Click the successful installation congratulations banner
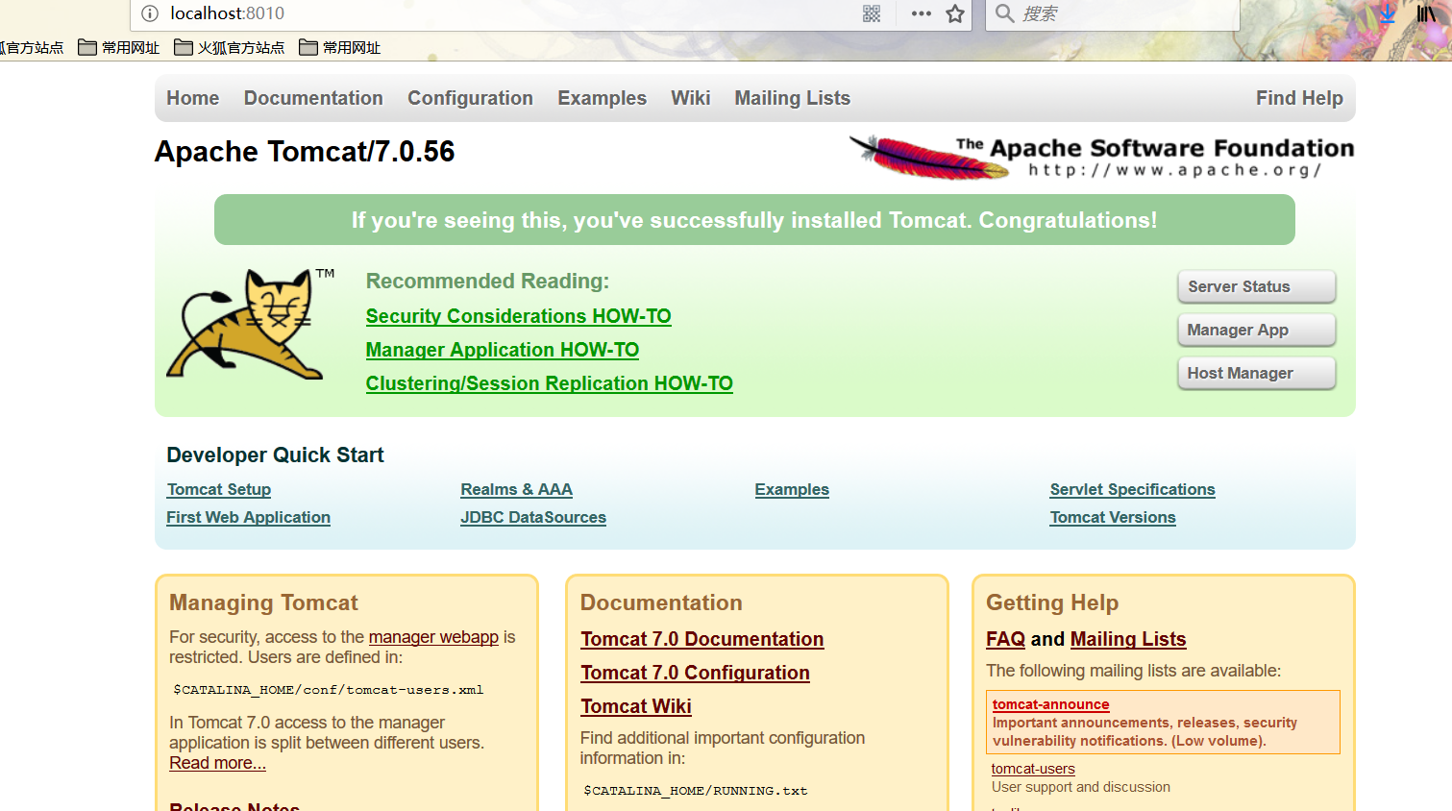The height and width of the screenshot is (811, 1452). pyautogui.click(x=754, y=220)
